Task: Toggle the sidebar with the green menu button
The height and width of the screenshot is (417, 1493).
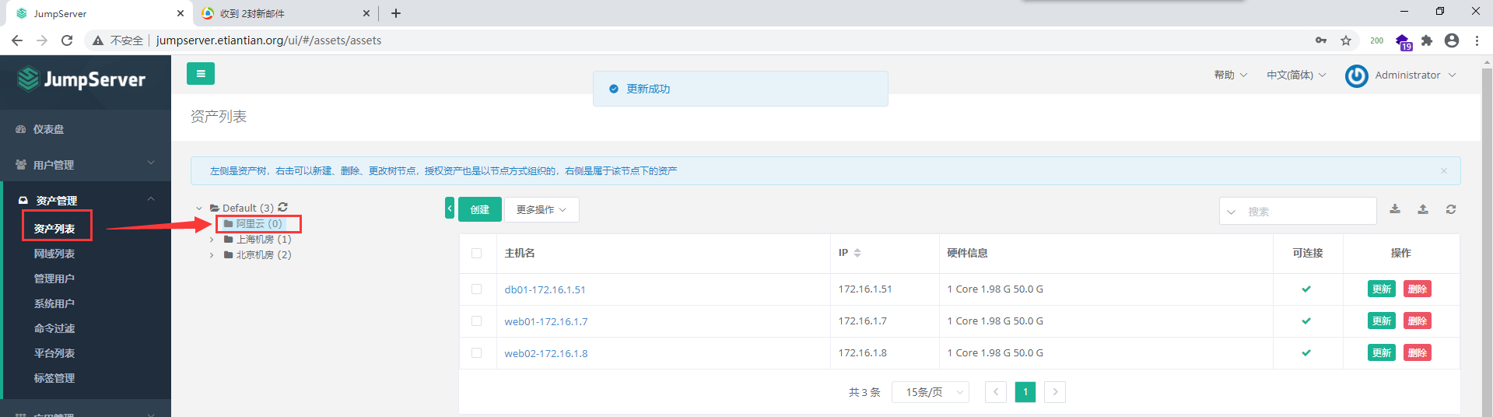Action: [201, 74]
